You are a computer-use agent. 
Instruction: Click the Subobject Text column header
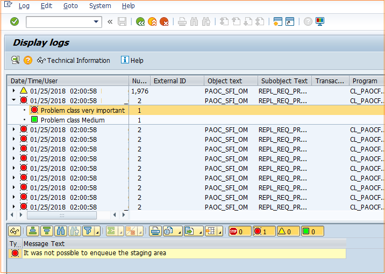pos(284,81)
